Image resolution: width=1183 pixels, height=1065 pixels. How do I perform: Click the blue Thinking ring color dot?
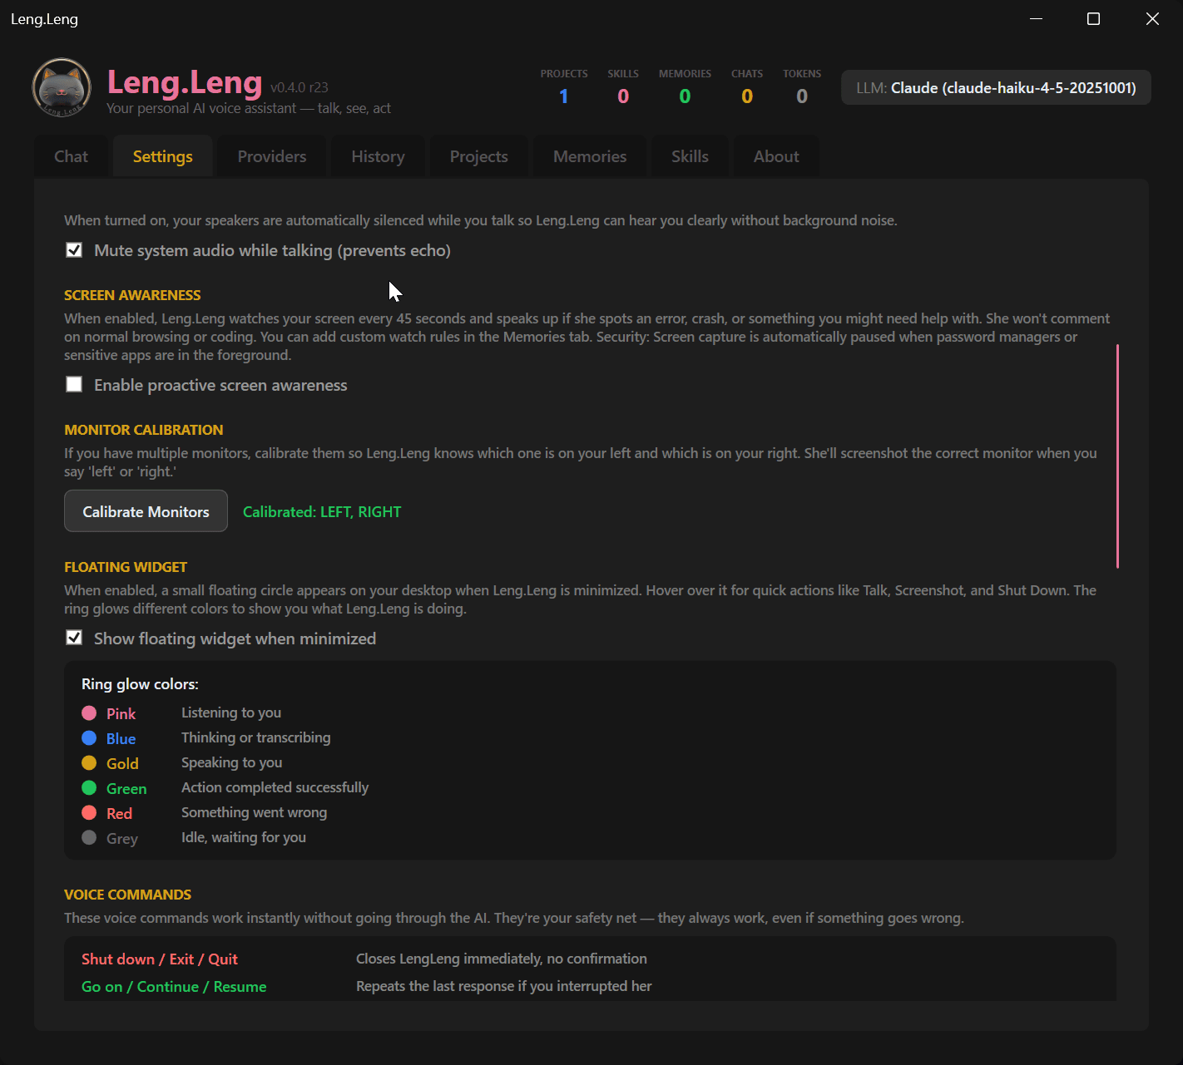coord(89,738)
